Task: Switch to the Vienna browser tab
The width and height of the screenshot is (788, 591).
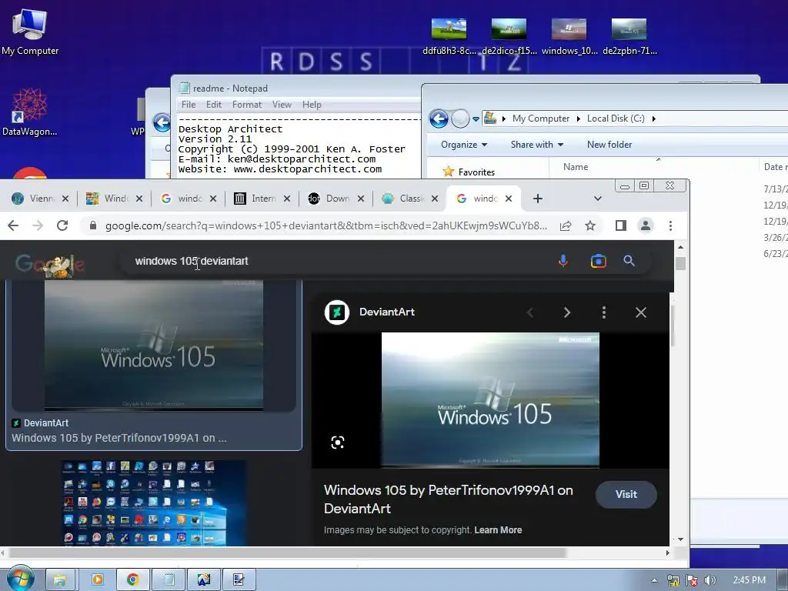Action: click(x=40, y=199)
